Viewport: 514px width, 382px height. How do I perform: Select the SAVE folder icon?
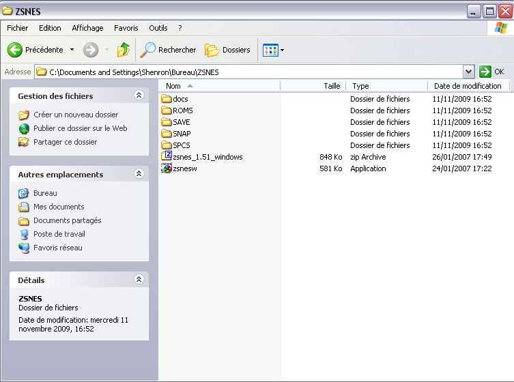point(167,122)
